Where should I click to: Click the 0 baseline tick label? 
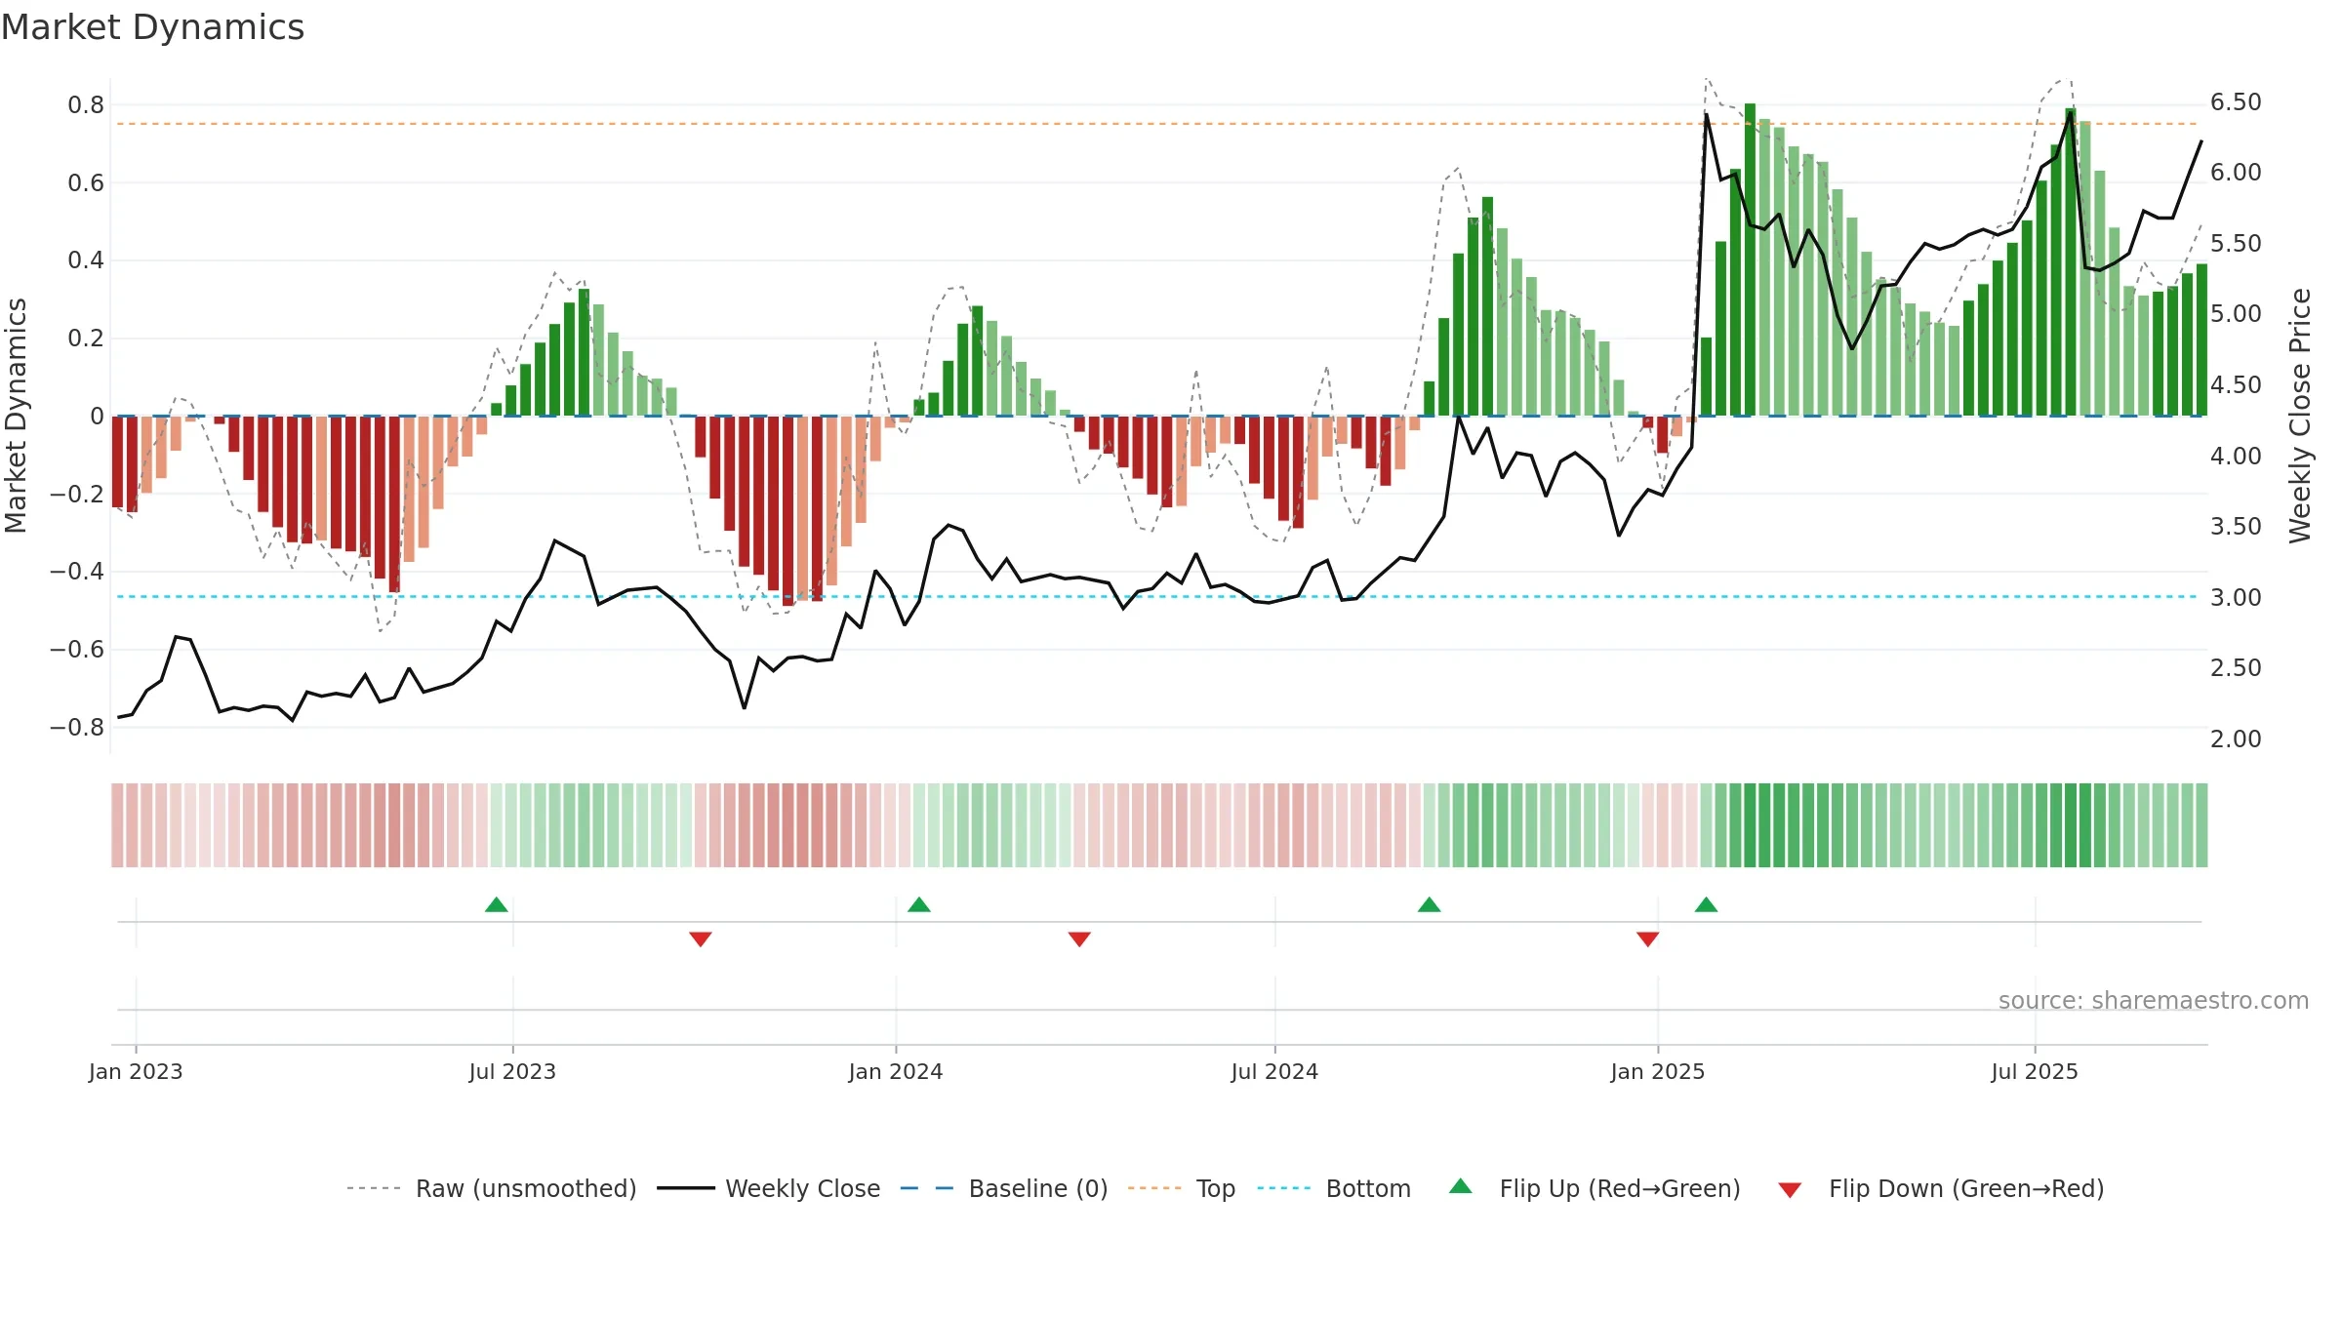(x=97, y=417)
